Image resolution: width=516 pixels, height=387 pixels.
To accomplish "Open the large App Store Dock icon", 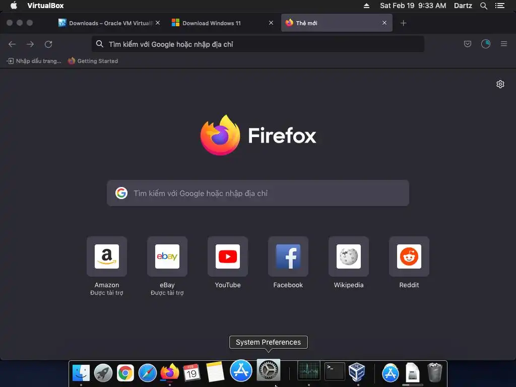I will coord(241,370).
